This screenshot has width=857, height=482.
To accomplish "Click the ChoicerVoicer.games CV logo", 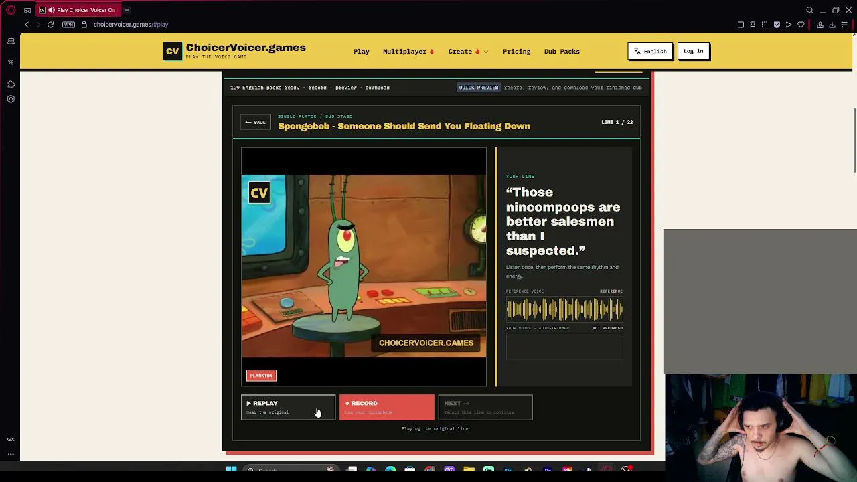I will 173,51.
